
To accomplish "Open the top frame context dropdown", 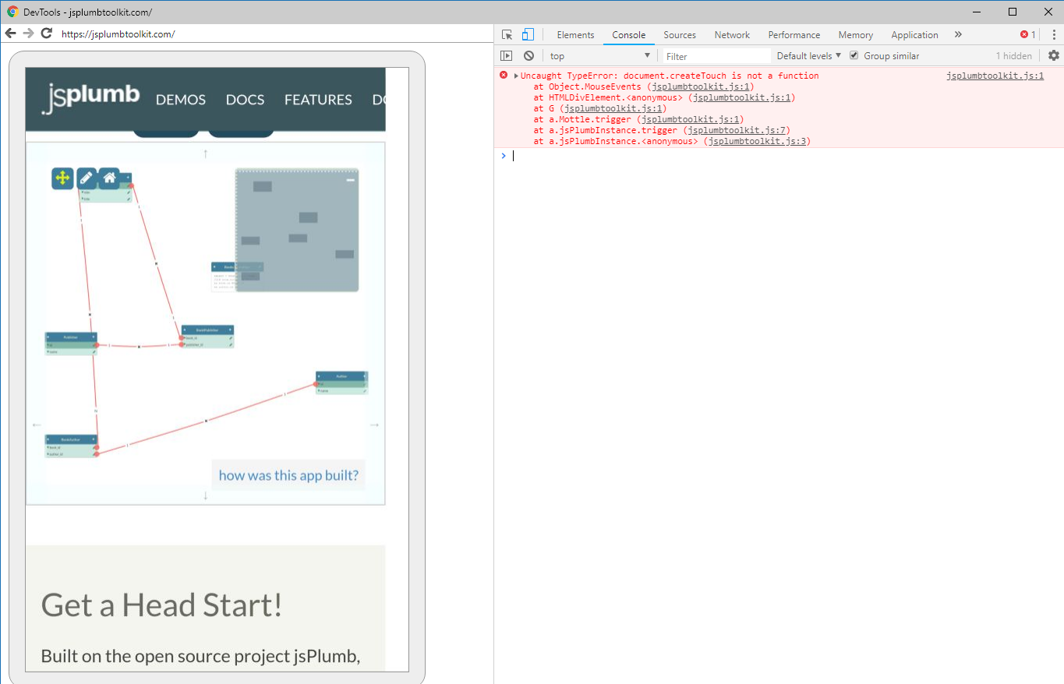I will [x=600, y=55].
